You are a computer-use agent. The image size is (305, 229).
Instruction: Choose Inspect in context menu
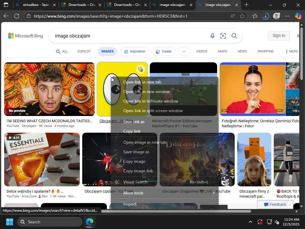click(x=164, y=204)
